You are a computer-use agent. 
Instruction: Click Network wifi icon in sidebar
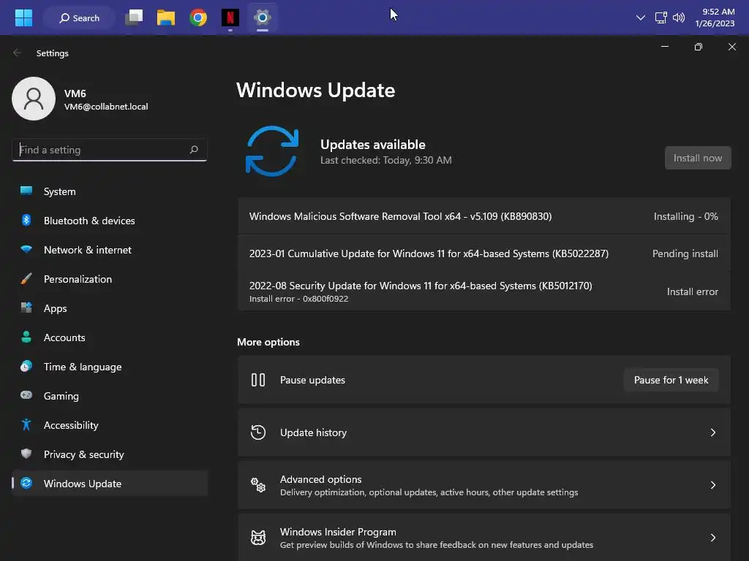[x=26, y=249]
